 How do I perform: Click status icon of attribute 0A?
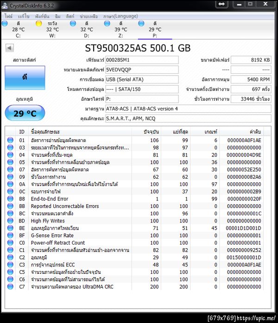10,184
